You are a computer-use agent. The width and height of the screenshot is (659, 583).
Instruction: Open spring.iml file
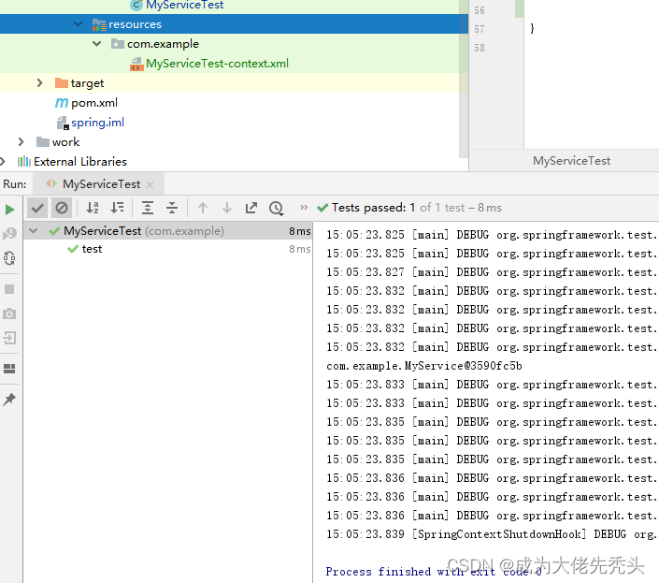[x=97, y=123]
